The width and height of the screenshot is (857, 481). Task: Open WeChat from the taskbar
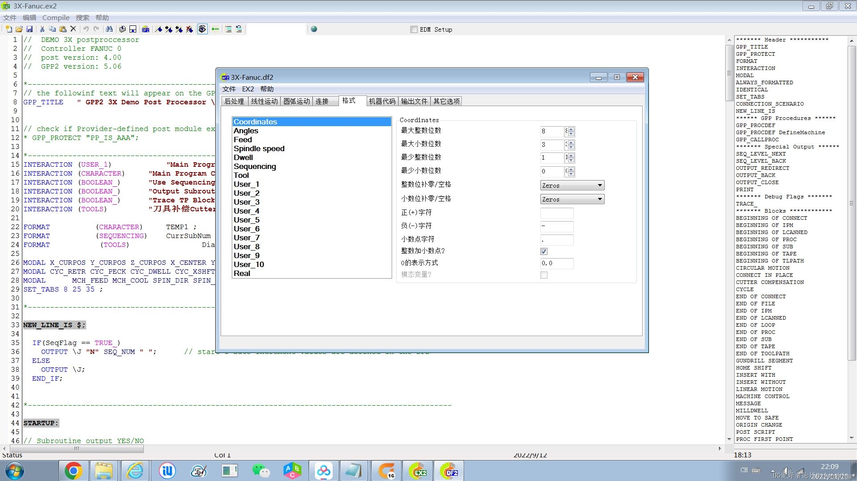tap(261, 471)
